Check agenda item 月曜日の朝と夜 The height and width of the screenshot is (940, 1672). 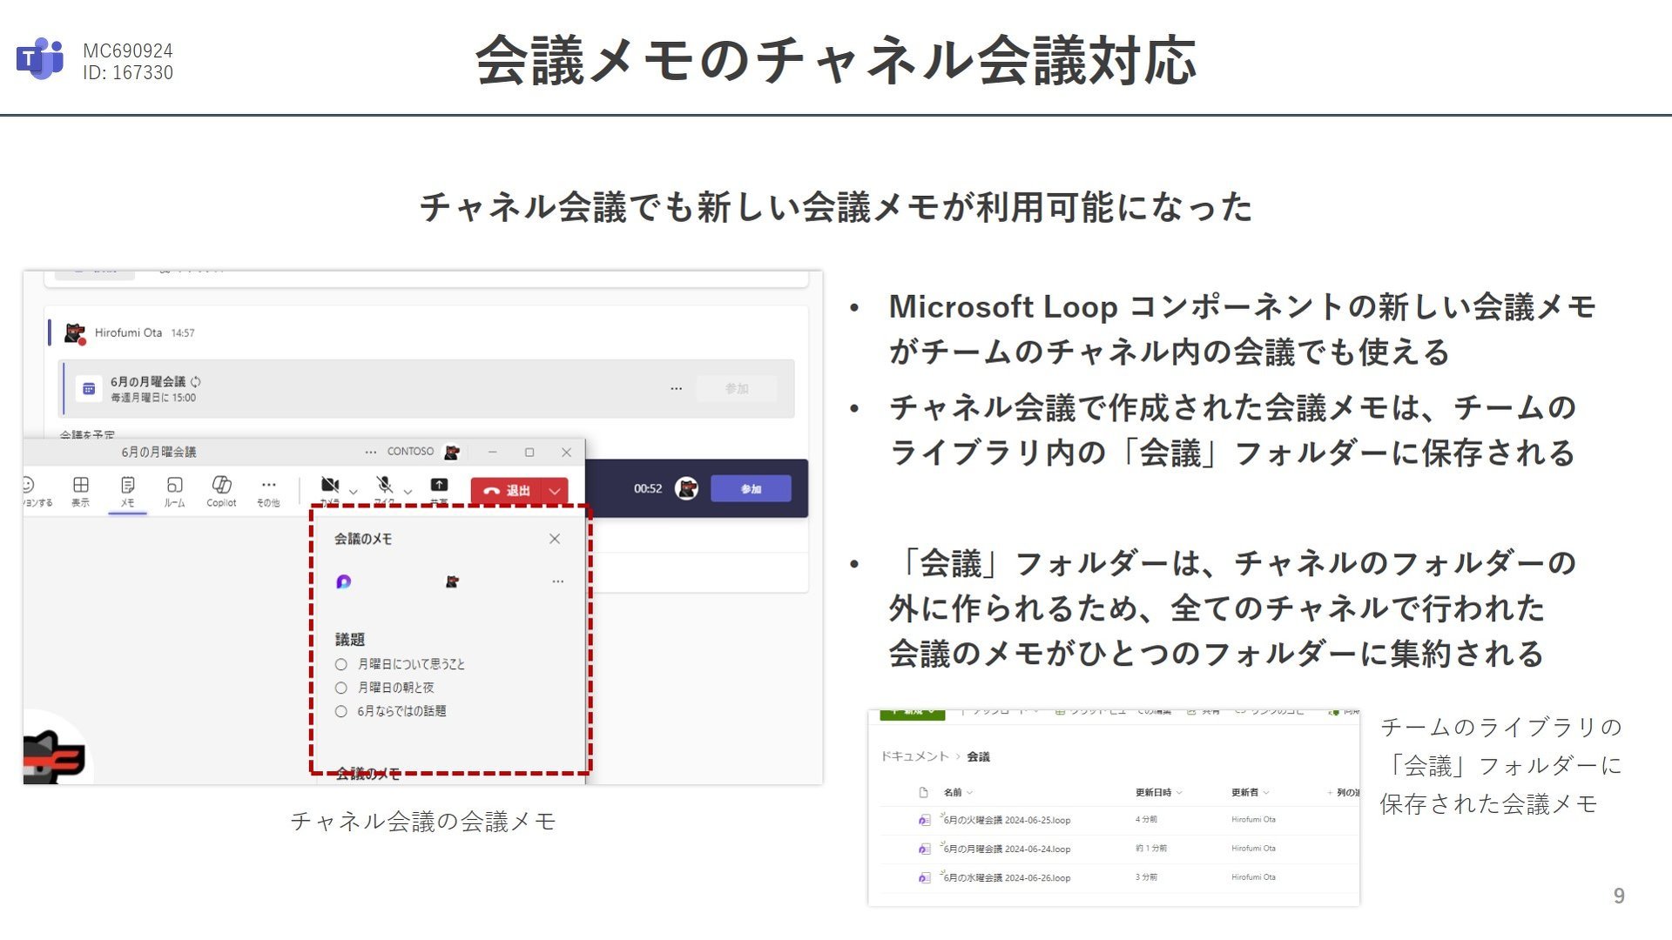(x=341, y=688)
